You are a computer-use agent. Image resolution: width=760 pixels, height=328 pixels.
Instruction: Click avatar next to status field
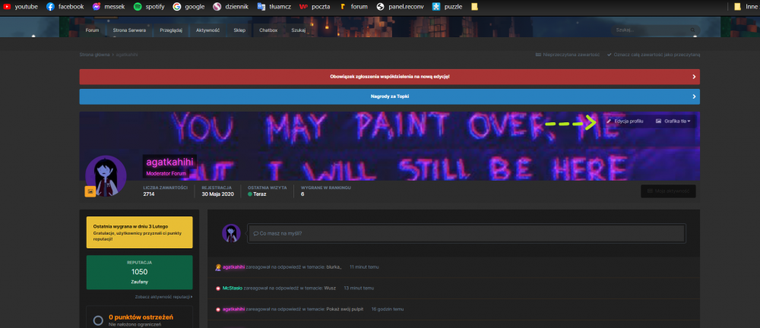[232, 233]
